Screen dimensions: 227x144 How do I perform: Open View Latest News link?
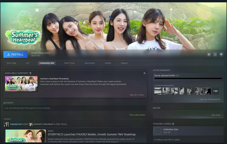137,115
